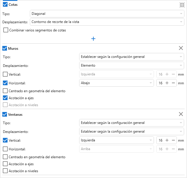The width and height of the screenshot is (187, 178).
Task: Open the Cotas Tipo dropdown showing Diagonal
Action: (107, 14)
